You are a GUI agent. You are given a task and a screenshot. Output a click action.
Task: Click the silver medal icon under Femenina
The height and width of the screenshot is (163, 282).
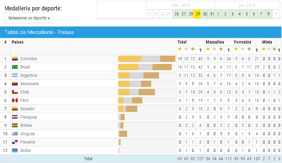pos(243,49)
